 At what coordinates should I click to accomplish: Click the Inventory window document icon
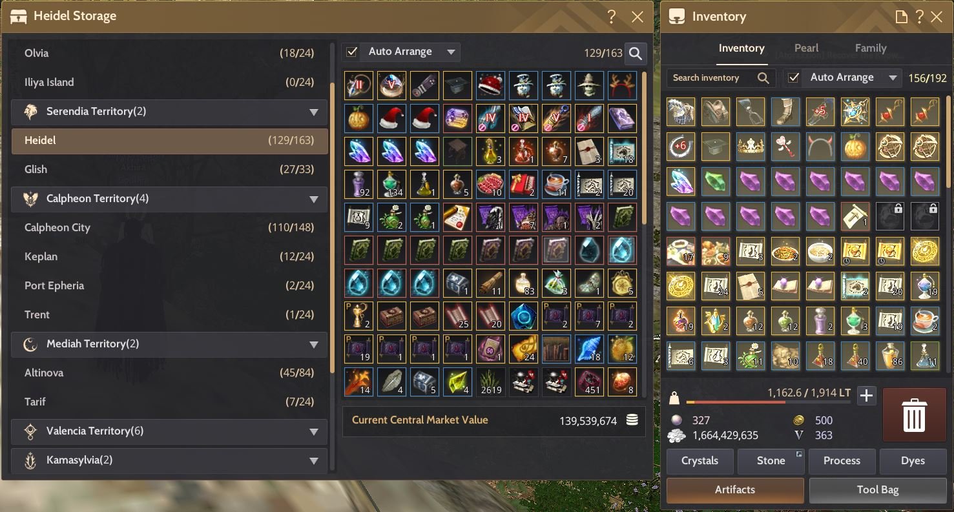coord(900,17)
